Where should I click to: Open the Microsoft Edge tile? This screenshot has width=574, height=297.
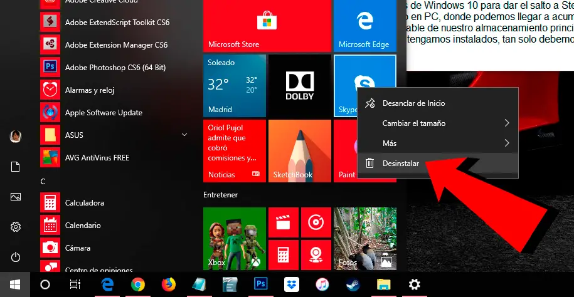[365, 26]
